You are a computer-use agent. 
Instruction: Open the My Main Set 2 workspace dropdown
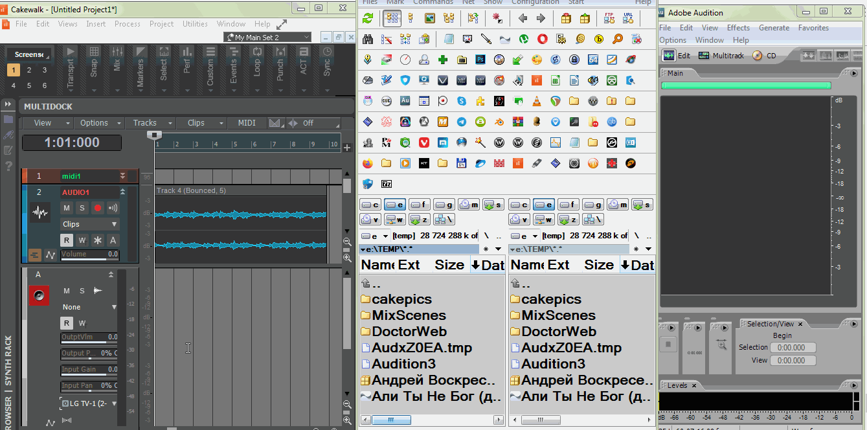pyautogui.click(x=267, y=38)
